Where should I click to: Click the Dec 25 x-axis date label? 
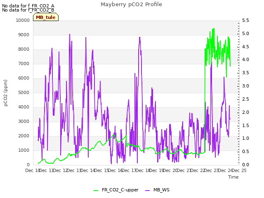[x=239, y=170]
